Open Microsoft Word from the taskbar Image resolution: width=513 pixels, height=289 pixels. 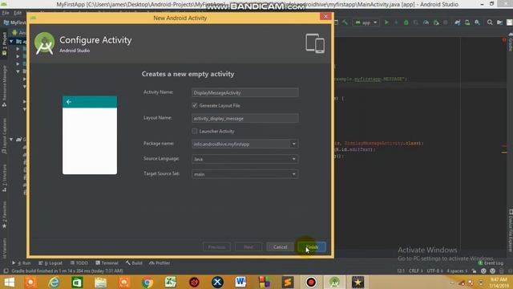tap(240, 282)
